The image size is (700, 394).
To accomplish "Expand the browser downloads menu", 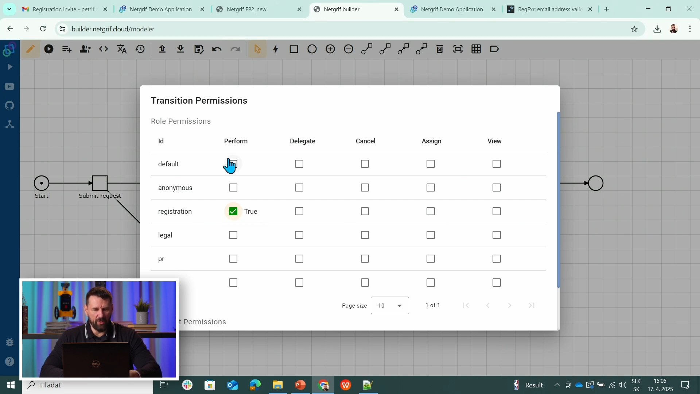I will point(657,29).
